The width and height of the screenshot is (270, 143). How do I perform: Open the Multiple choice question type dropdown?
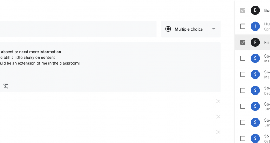[x=191, y=29]
